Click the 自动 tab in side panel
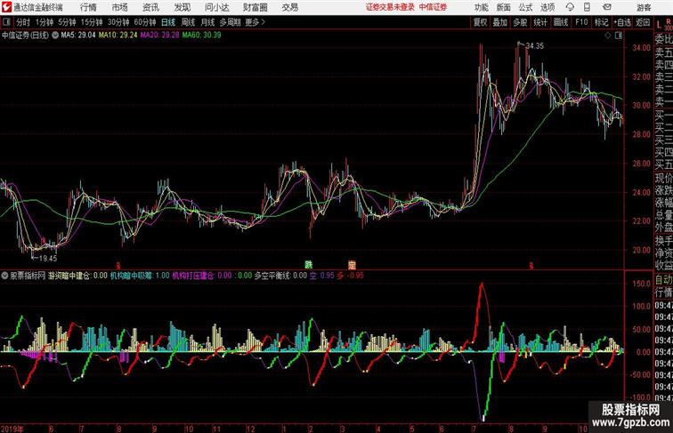 point(663,279)
